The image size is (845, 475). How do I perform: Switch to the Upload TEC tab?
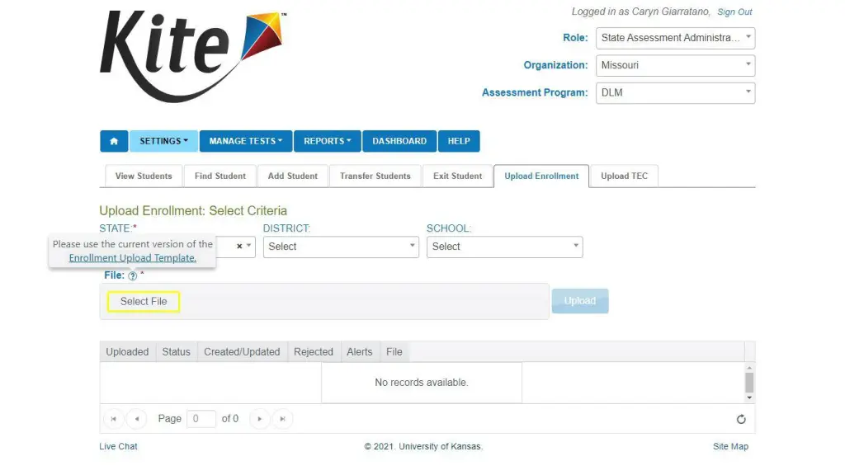tap(624, 176)
